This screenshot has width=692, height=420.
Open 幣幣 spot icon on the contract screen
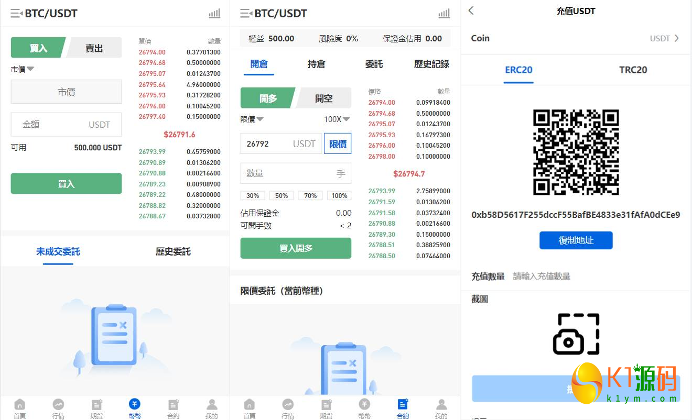point(364,405)
